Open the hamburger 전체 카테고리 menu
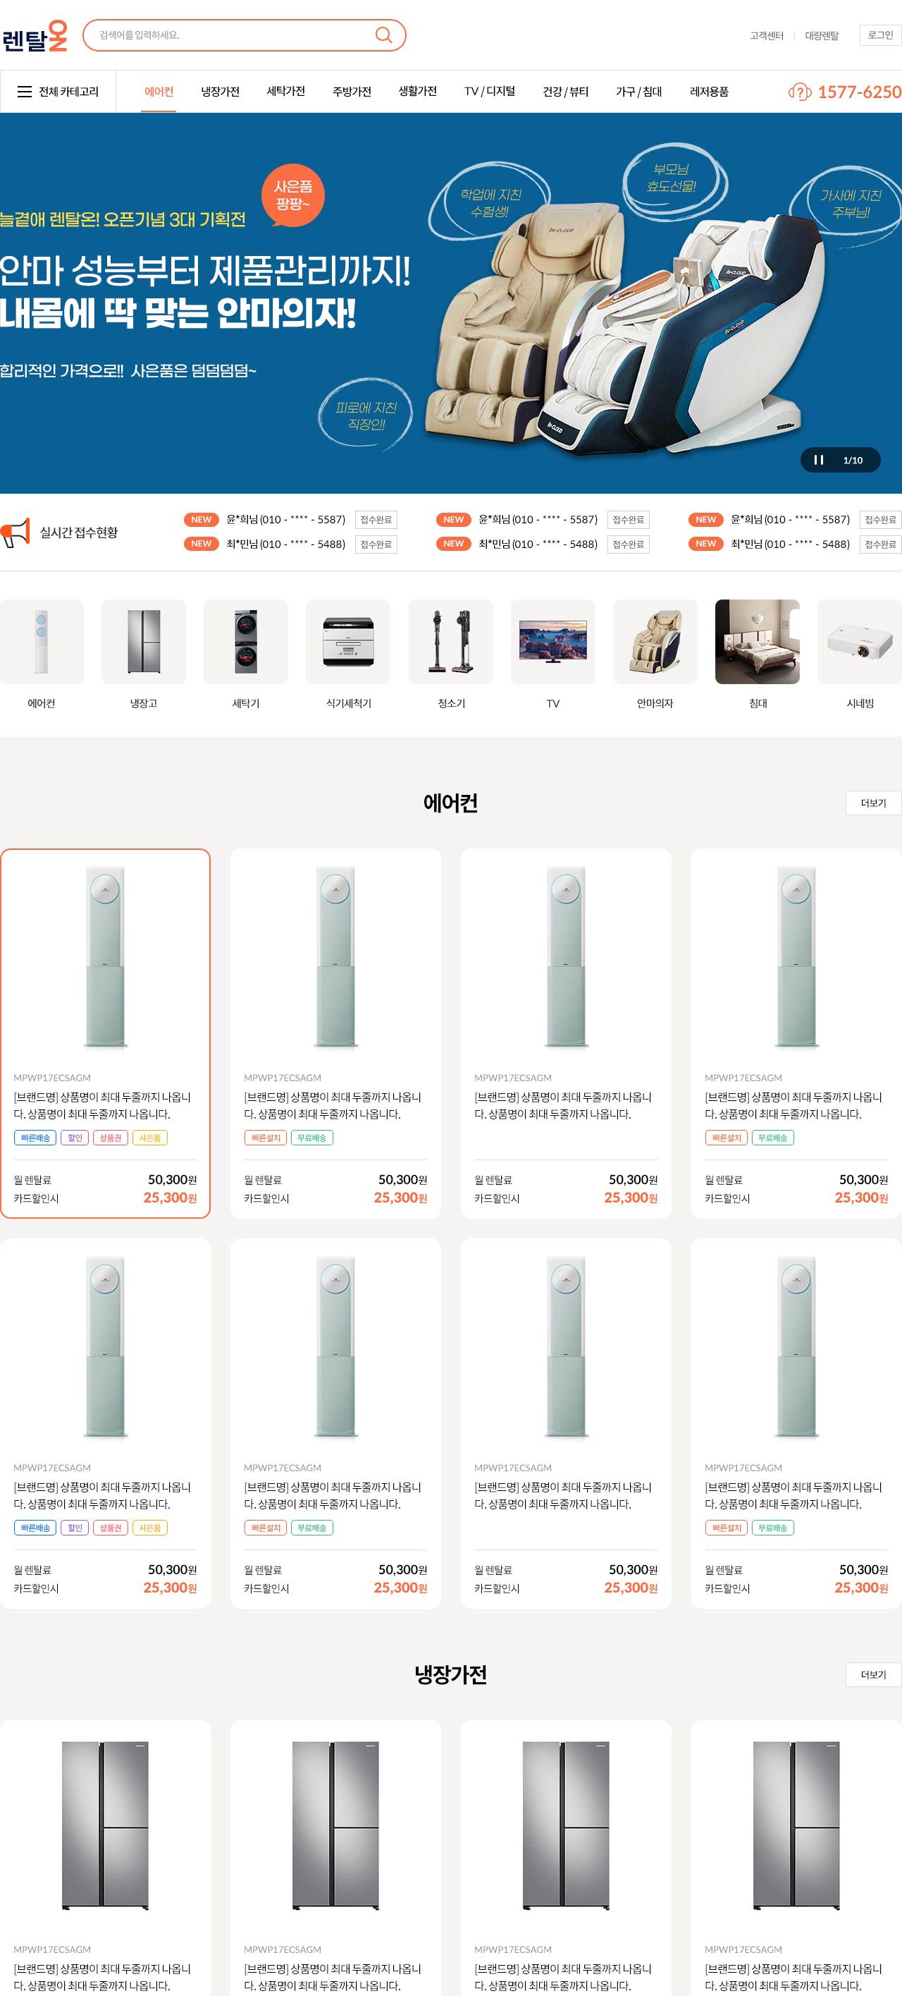 (x=58, y=92)
